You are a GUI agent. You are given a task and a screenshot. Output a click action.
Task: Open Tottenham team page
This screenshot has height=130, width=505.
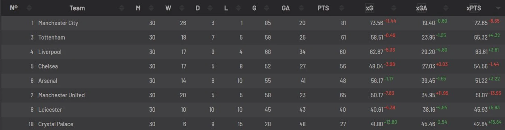click(x=52, y=37)
